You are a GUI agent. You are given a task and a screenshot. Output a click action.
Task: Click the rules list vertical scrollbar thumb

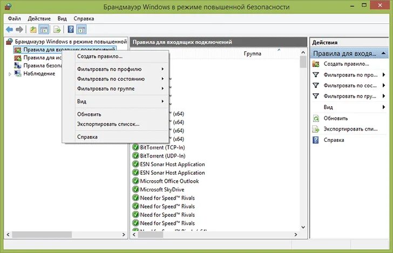coord(303,61)
